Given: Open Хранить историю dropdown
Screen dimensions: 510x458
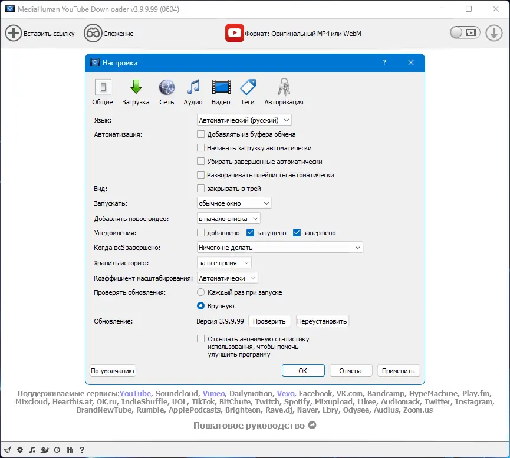Looking at the screenshot, I should 224,263.
